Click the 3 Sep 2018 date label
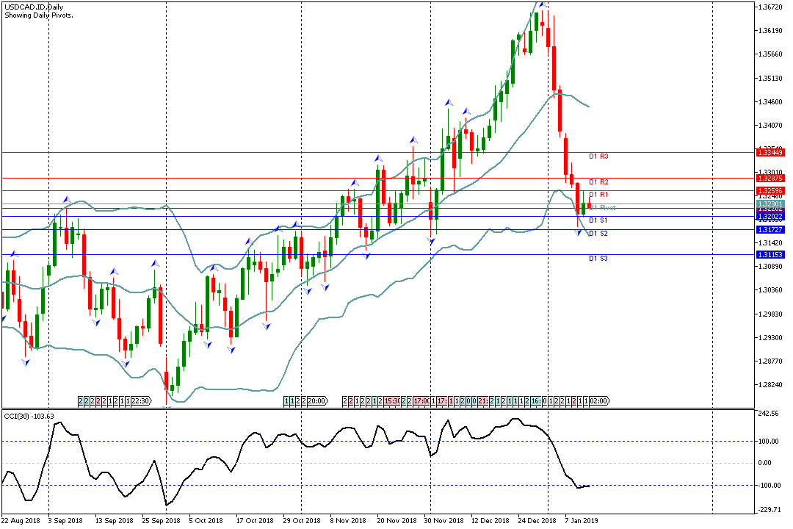The image size is (793, 529). coord(65,521)
